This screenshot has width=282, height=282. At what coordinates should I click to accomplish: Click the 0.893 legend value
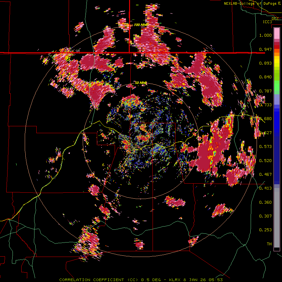tap(265, 63)
